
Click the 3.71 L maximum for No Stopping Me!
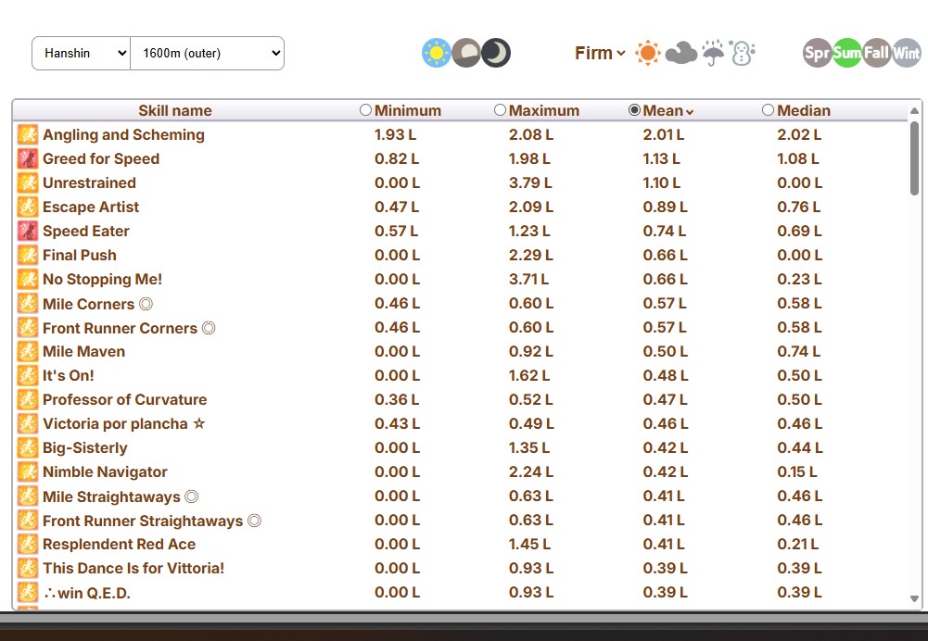click(x=528, y=279)
